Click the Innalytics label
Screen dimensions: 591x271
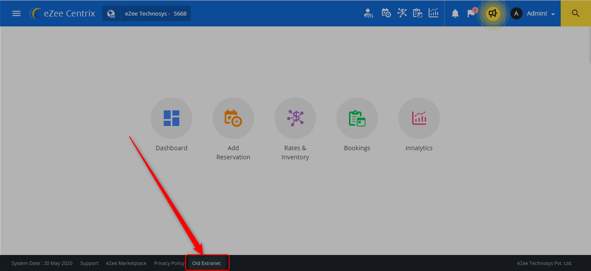(x=419, y=148)
